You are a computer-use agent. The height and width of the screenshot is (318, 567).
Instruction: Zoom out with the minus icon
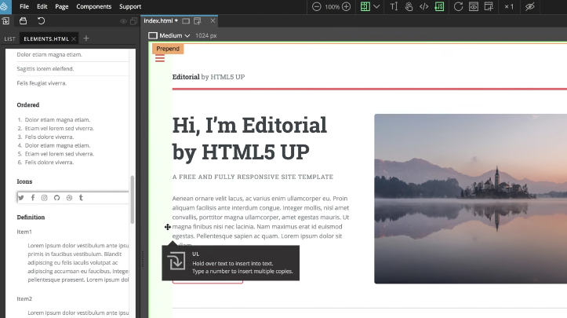[316, 6]
